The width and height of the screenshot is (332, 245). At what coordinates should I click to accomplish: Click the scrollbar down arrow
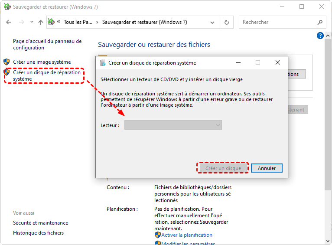point(328,241)
